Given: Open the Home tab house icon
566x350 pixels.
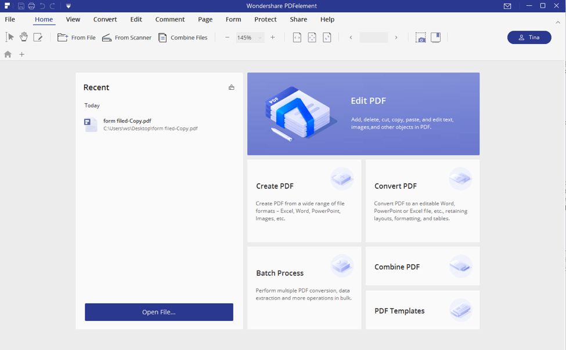Looking at the screenshot, I should click(8, 54).
